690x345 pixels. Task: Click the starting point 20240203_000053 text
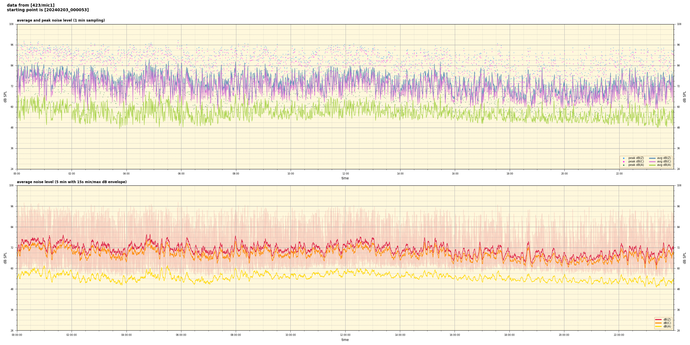coord(48,10)
